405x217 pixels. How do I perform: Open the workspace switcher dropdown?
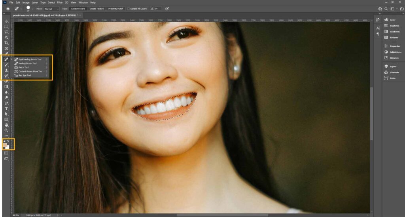click(x=394, y=9)
